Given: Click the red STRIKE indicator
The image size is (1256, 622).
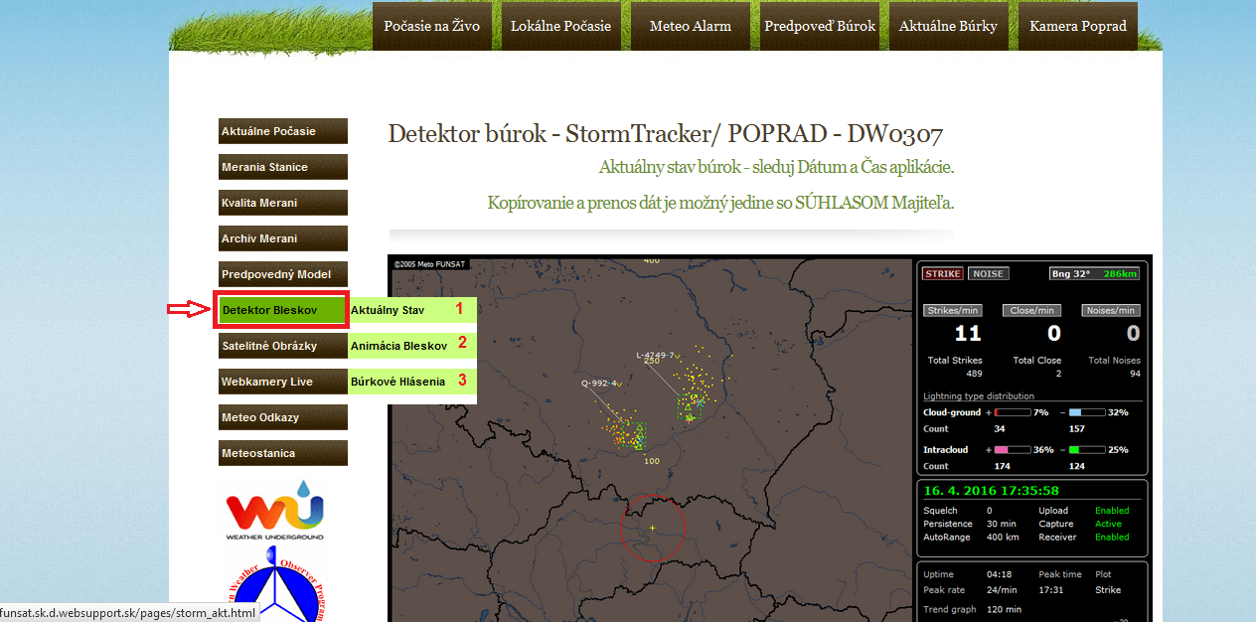Looking at the screenshot, I should 942,273.
